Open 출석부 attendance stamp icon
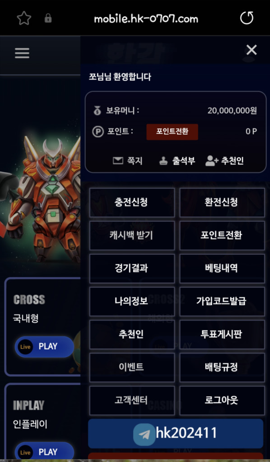The image size is (270, 462). tap(163, 160)
